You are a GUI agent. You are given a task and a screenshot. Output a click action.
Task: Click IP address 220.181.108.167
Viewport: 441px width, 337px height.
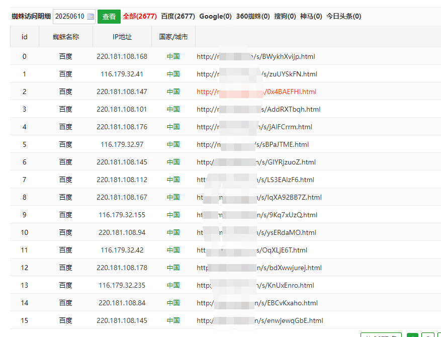pos(122,198)
